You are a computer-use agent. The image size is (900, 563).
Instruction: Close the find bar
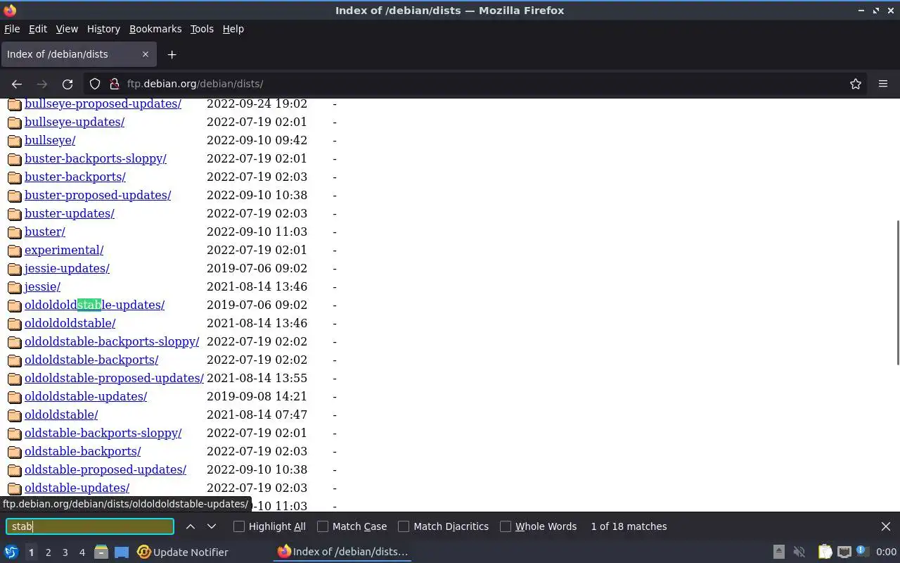pyautogui.click(x=886, y=526)
